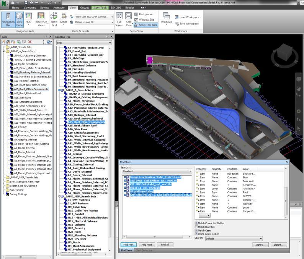Open the Review ribbon tab
This screenshot has width=304, height=259.
44,8
